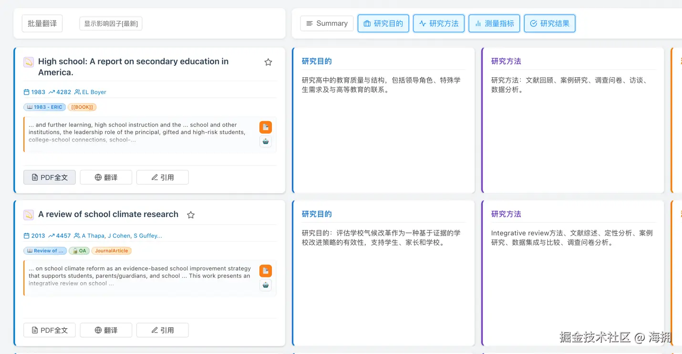This screenshot has width=682, height=354.
Task: Open the title 'High school: A report on secondary education'
Action: coord(134,67)
